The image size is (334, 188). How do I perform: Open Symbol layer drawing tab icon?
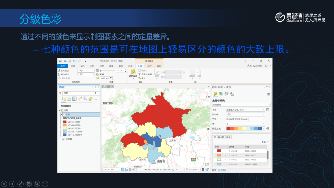point(226,94)
